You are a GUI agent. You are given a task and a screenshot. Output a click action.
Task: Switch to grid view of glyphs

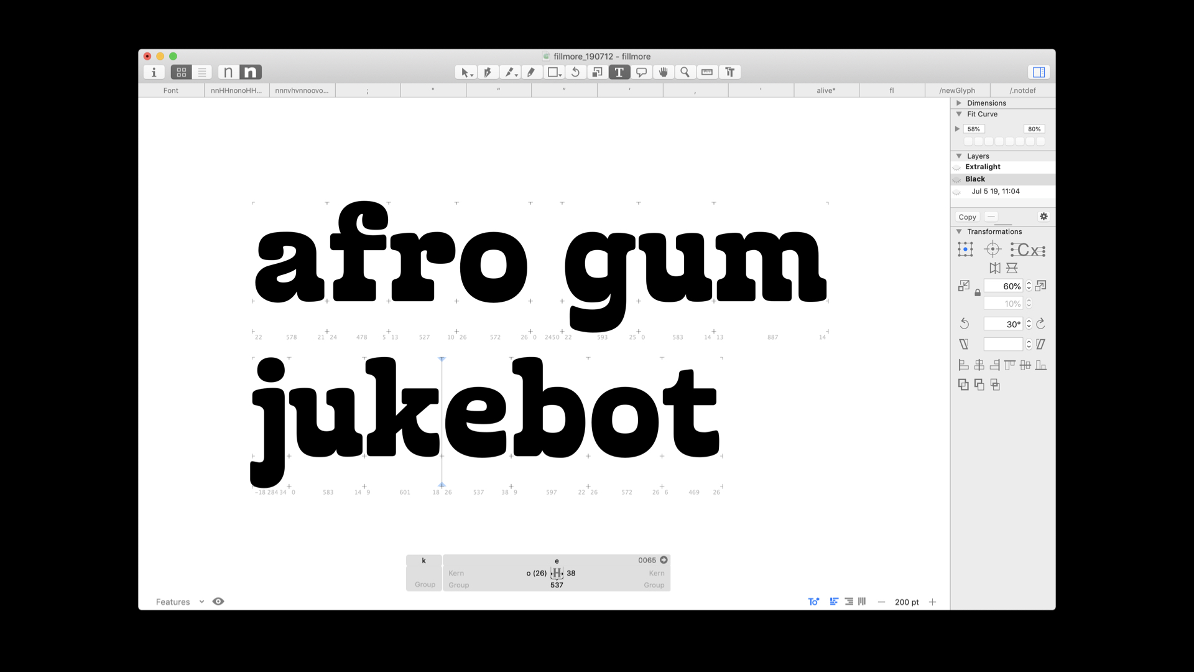point(181,72)
